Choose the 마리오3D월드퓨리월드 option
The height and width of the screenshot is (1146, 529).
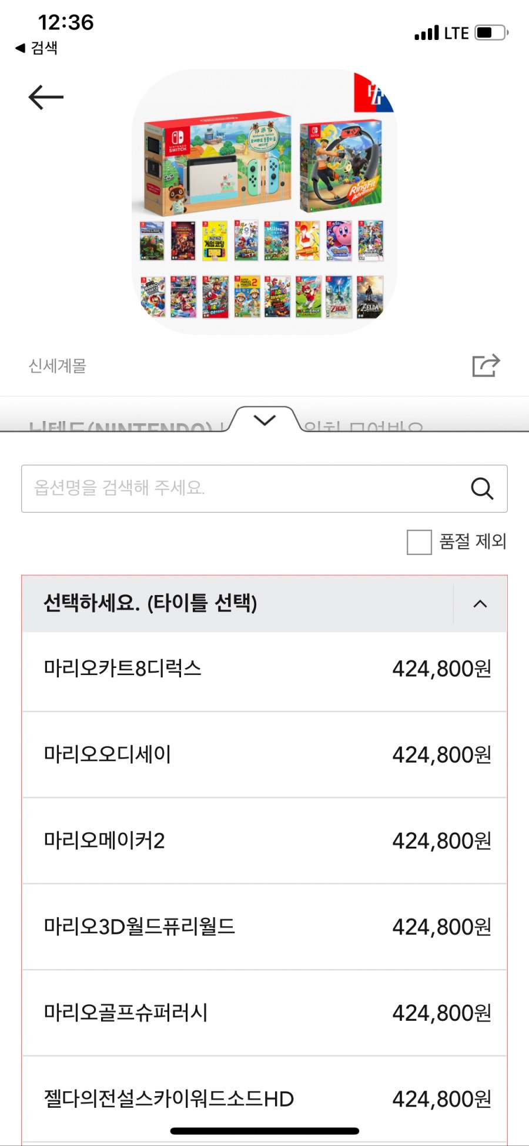(x=264, y=927)
